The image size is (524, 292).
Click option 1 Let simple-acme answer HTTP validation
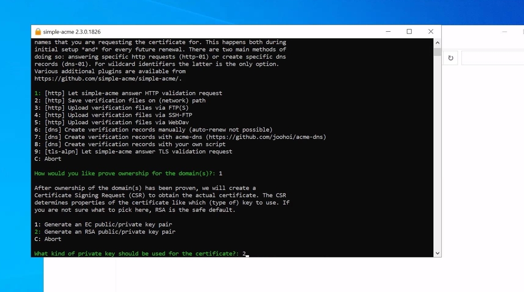pyautogui.click(x=128, y=93)
